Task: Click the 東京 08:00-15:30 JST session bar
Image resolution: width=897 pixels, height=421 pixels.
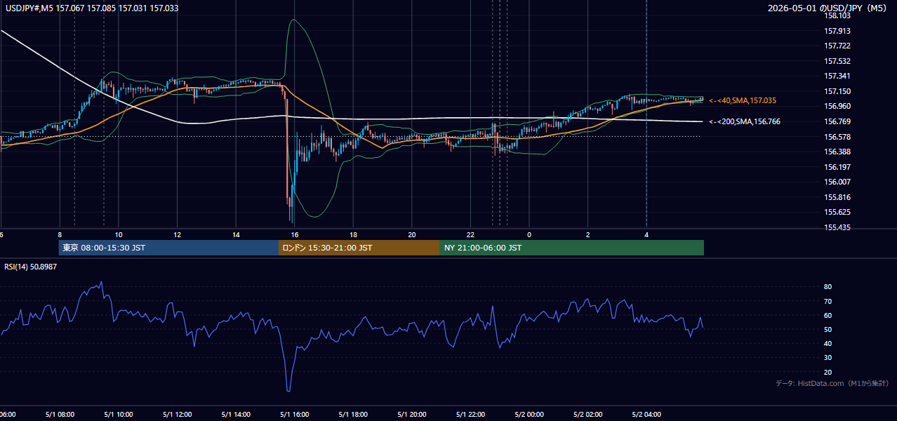Action: tap(169, 248)
